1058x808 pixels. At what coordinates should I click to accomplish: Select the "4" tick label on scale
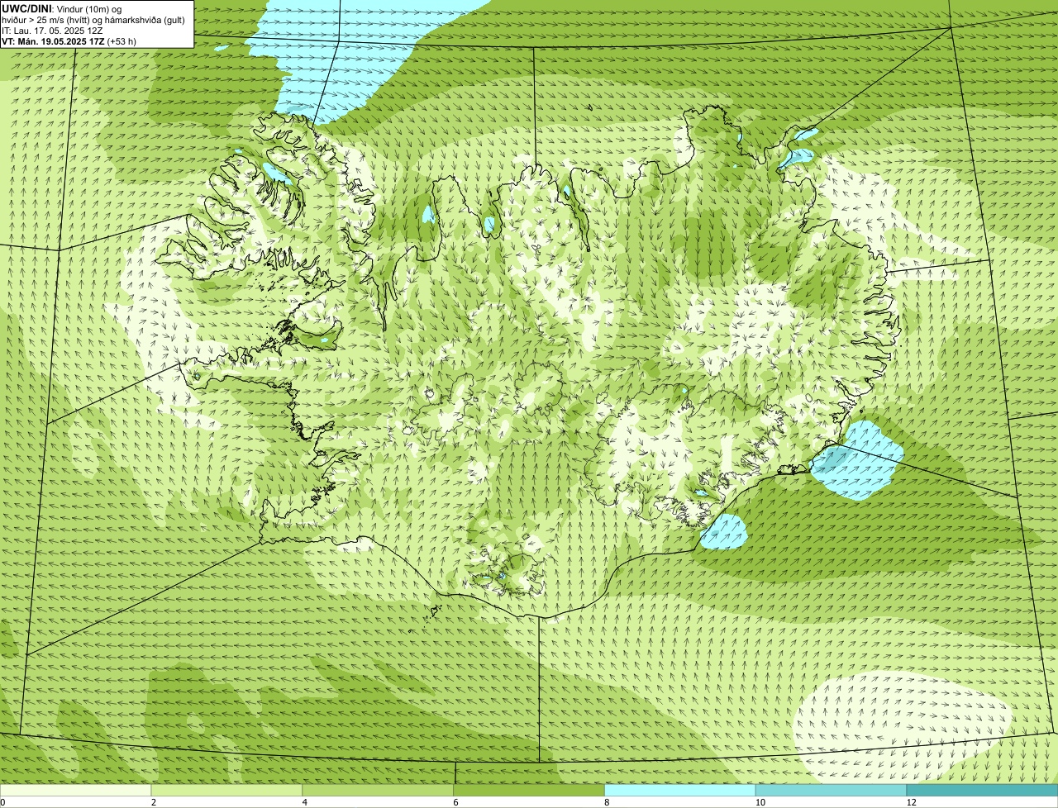pos(305,802)
